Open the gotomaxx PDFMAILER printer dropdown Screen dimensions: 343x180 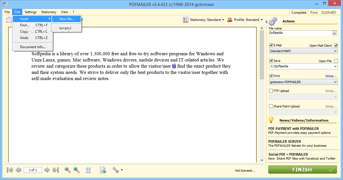303,82
